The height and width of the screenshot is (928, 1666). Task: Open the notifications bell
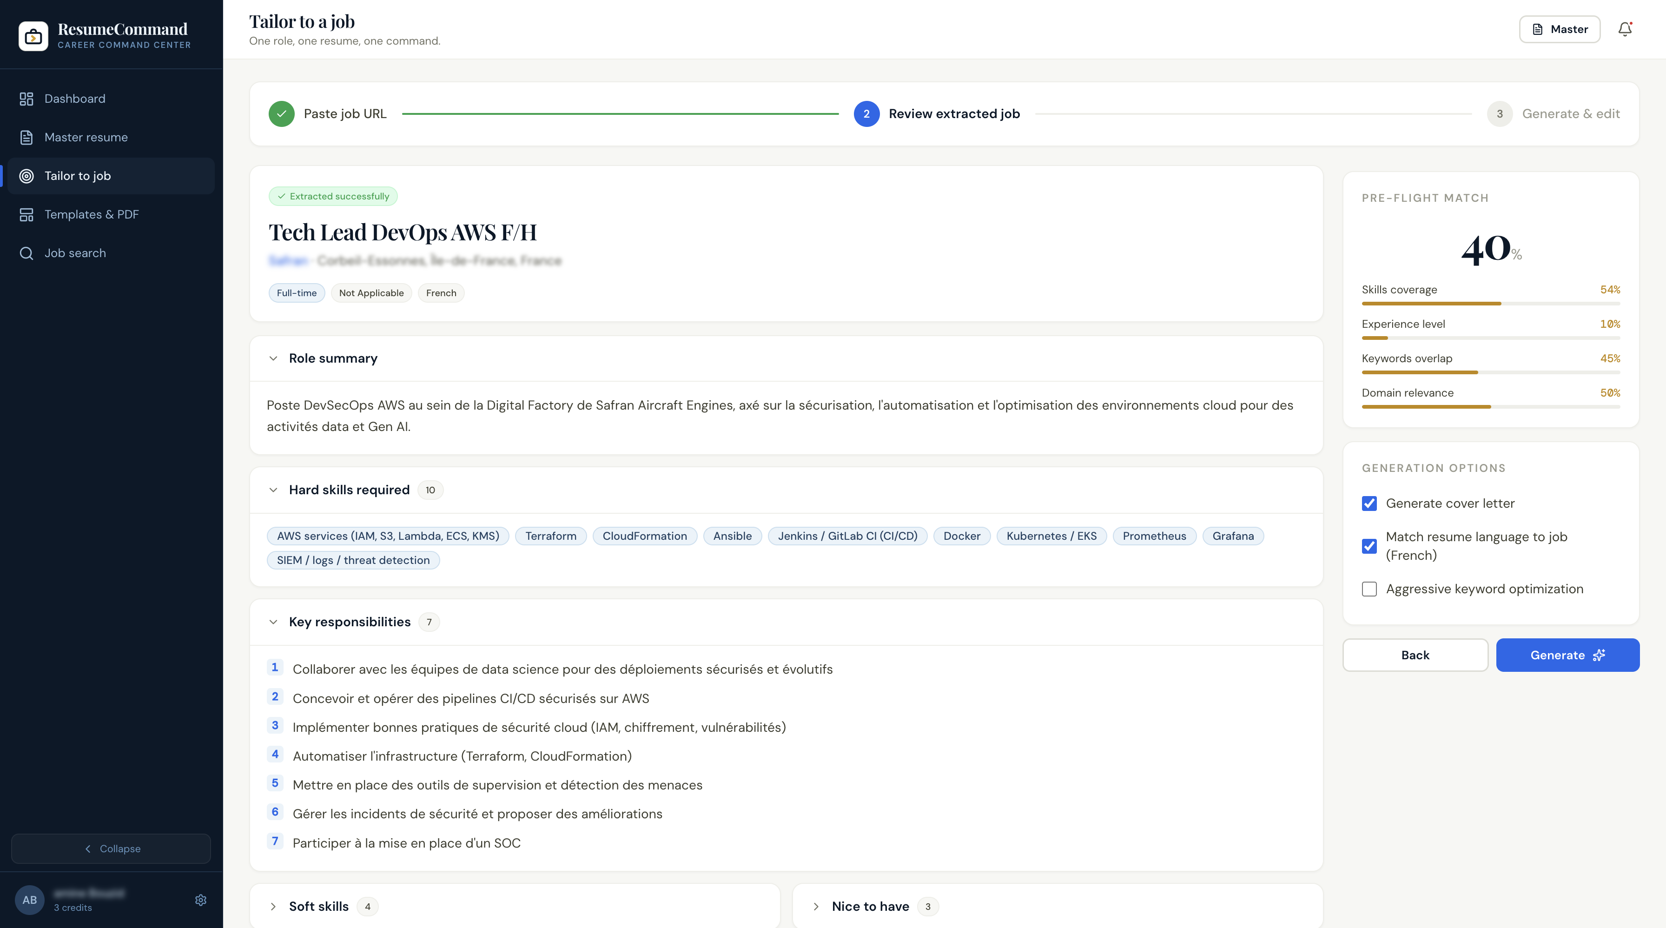point(1625,29)
